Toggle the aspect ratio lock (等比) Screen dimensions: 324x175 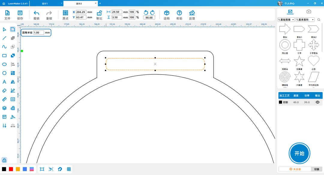(99, 13)
